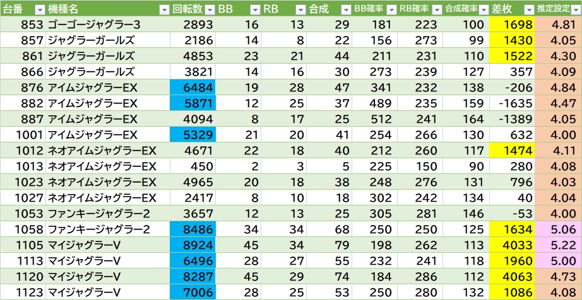Expand the 回転数 filter arrow
The image size is (582, 300).
210,9
